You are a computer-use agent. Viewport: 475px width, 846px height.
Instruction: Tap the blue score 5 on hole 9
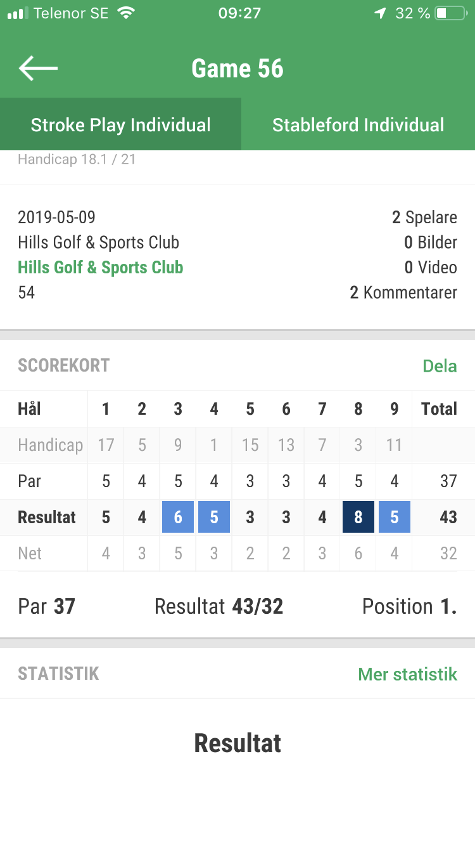pos(395,517)
